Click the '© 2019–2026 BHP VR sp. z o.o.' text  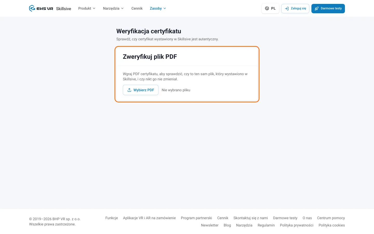point(55,219)
